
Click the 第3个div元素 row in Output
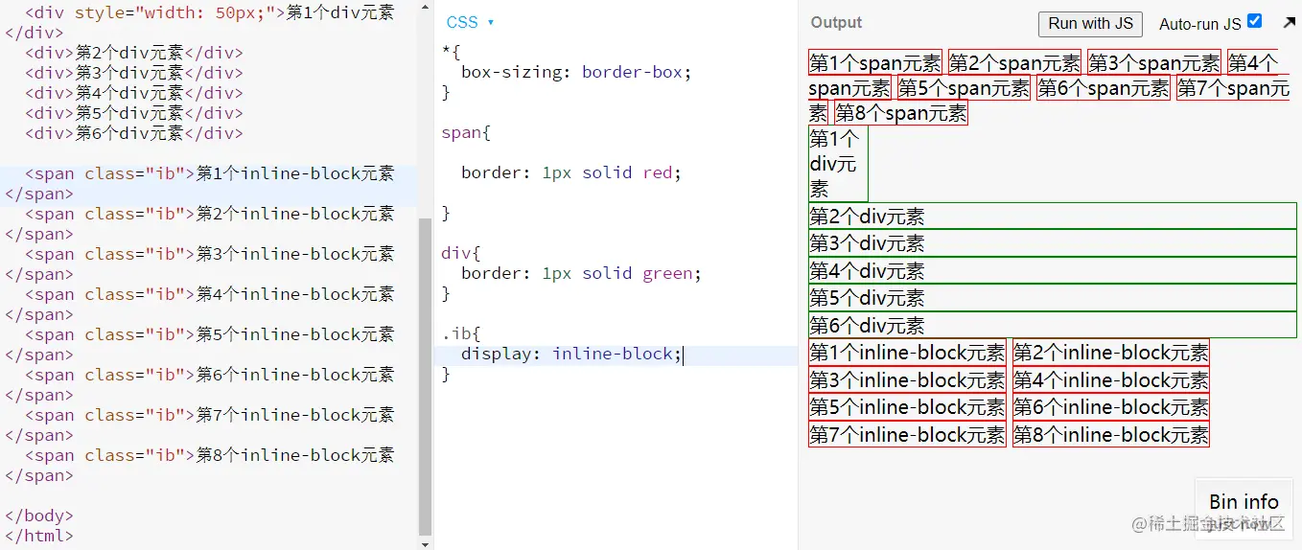[x=1052, y=243]
